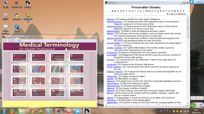
Task: Click the adenectomy term link
Action: 112,76
